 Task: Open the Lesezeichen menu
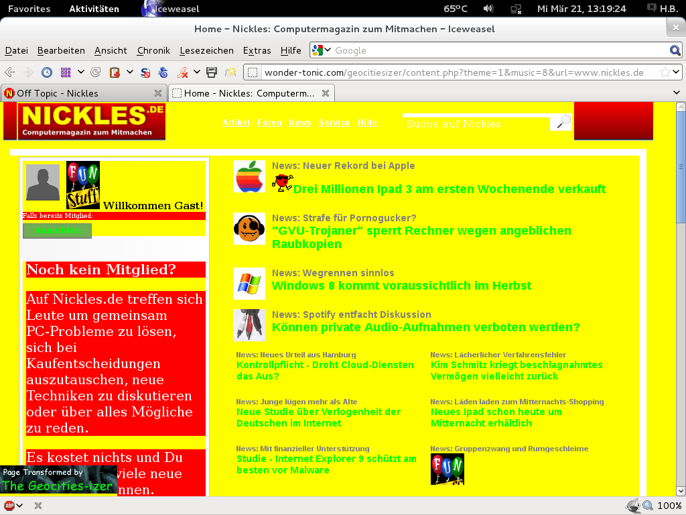206,50
